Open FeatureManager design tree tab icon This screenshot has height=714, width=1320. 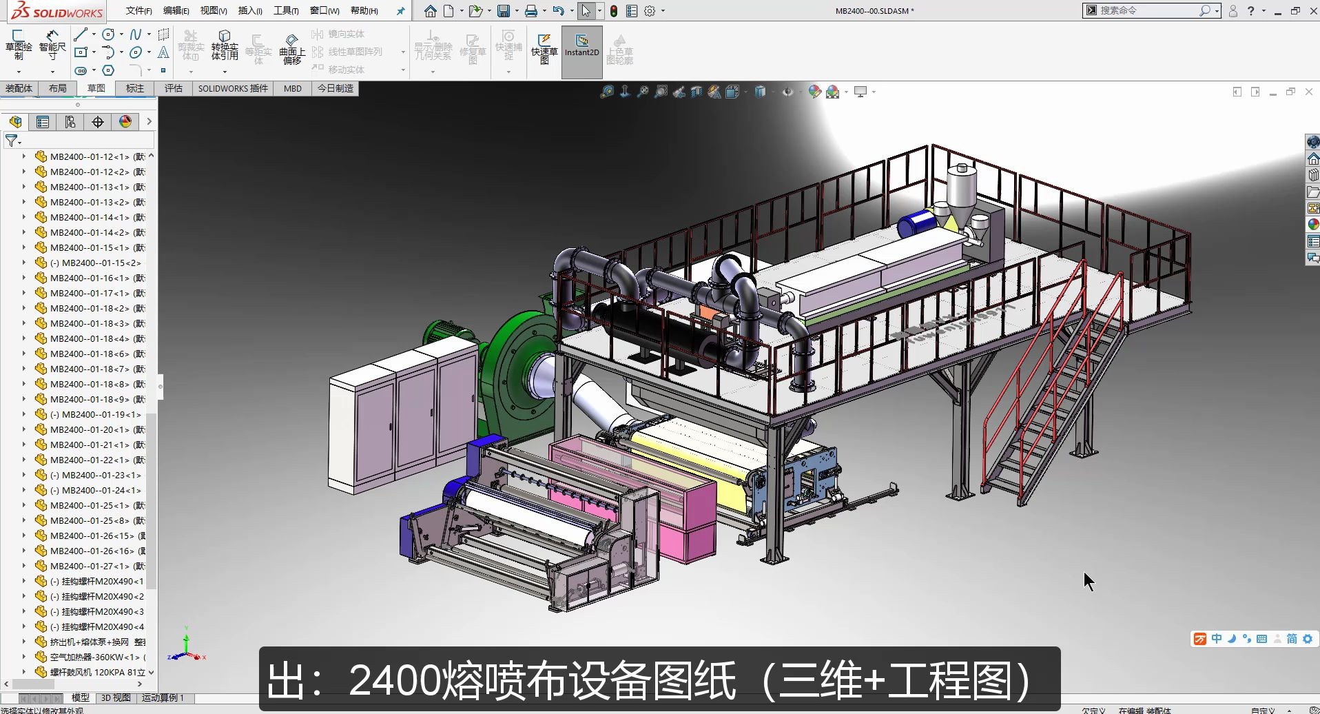(16, 122)
